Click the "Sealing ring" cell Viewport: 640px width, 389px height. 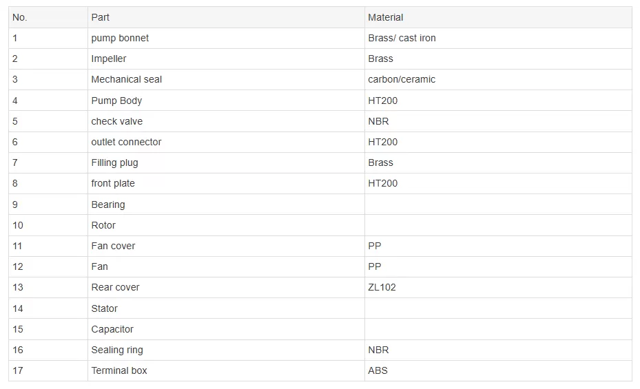pyautogui.click(x=117, y=350)
